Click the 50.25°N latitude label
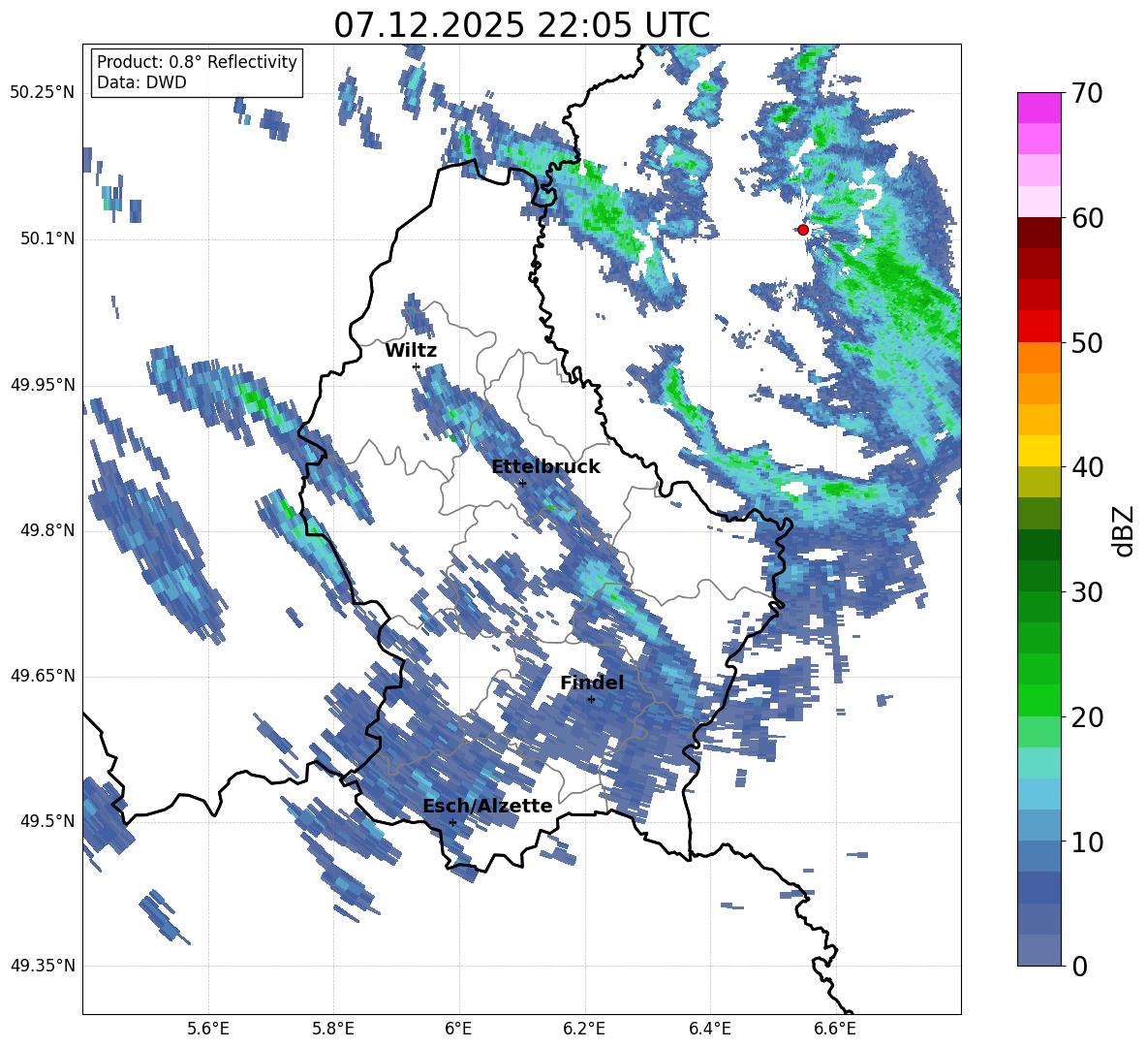This screenshot has height=1048, width=1147. pyautogui.click(x=43, y=93)
